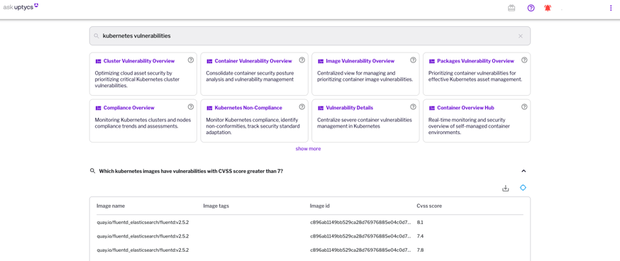This screenshot has width=620, height=261.
Task: Select the fluentd row with score 8.1
Action: pyautogui.click(x=309, y=222)
